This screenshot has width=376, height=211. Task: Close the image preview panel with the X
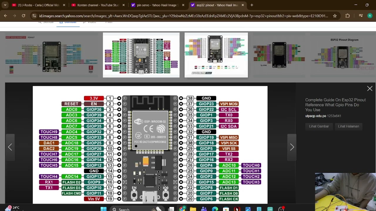370,89
